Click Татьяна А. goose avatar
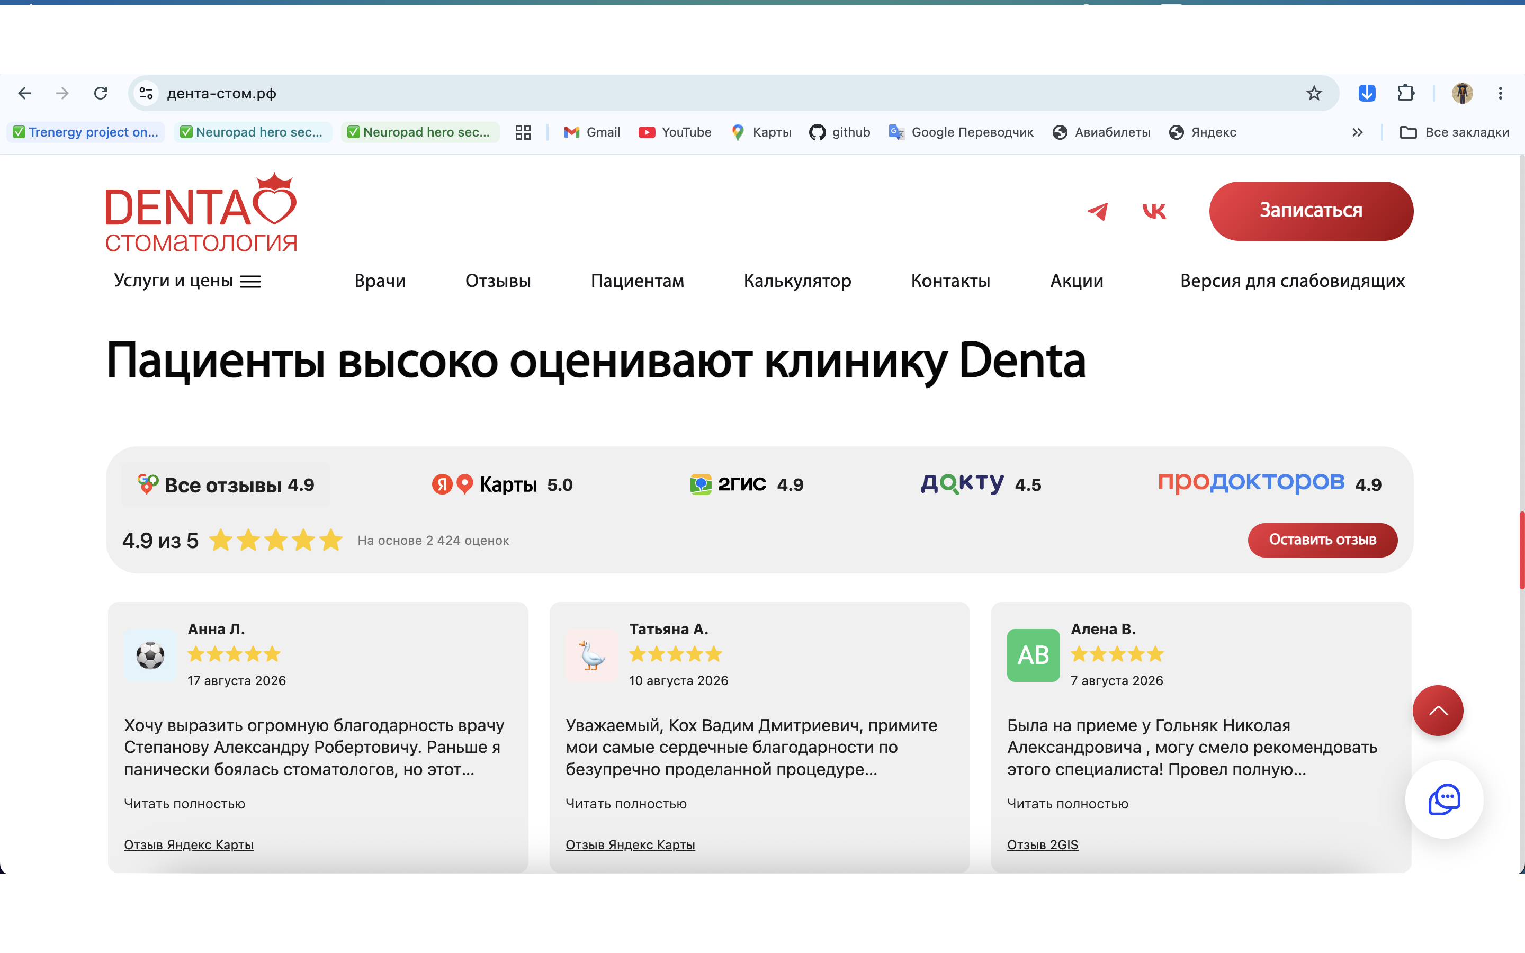Image resolution: width=1525 pixels, height=953 pixels. click(x=591, y=655)
